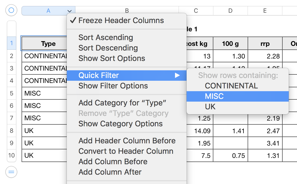Open column A dropdown arrow

(70, 11)
